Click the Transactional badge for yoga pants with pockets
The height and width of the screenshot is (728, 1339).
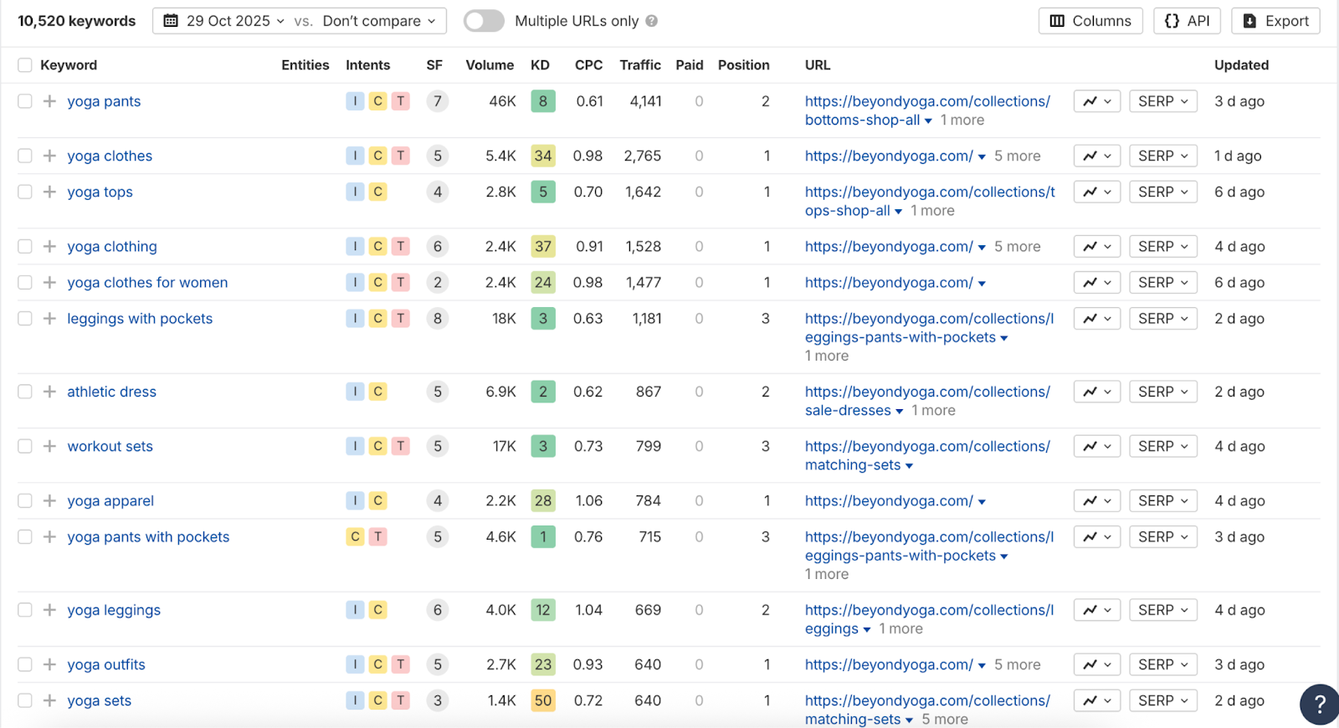pos(378,537)
